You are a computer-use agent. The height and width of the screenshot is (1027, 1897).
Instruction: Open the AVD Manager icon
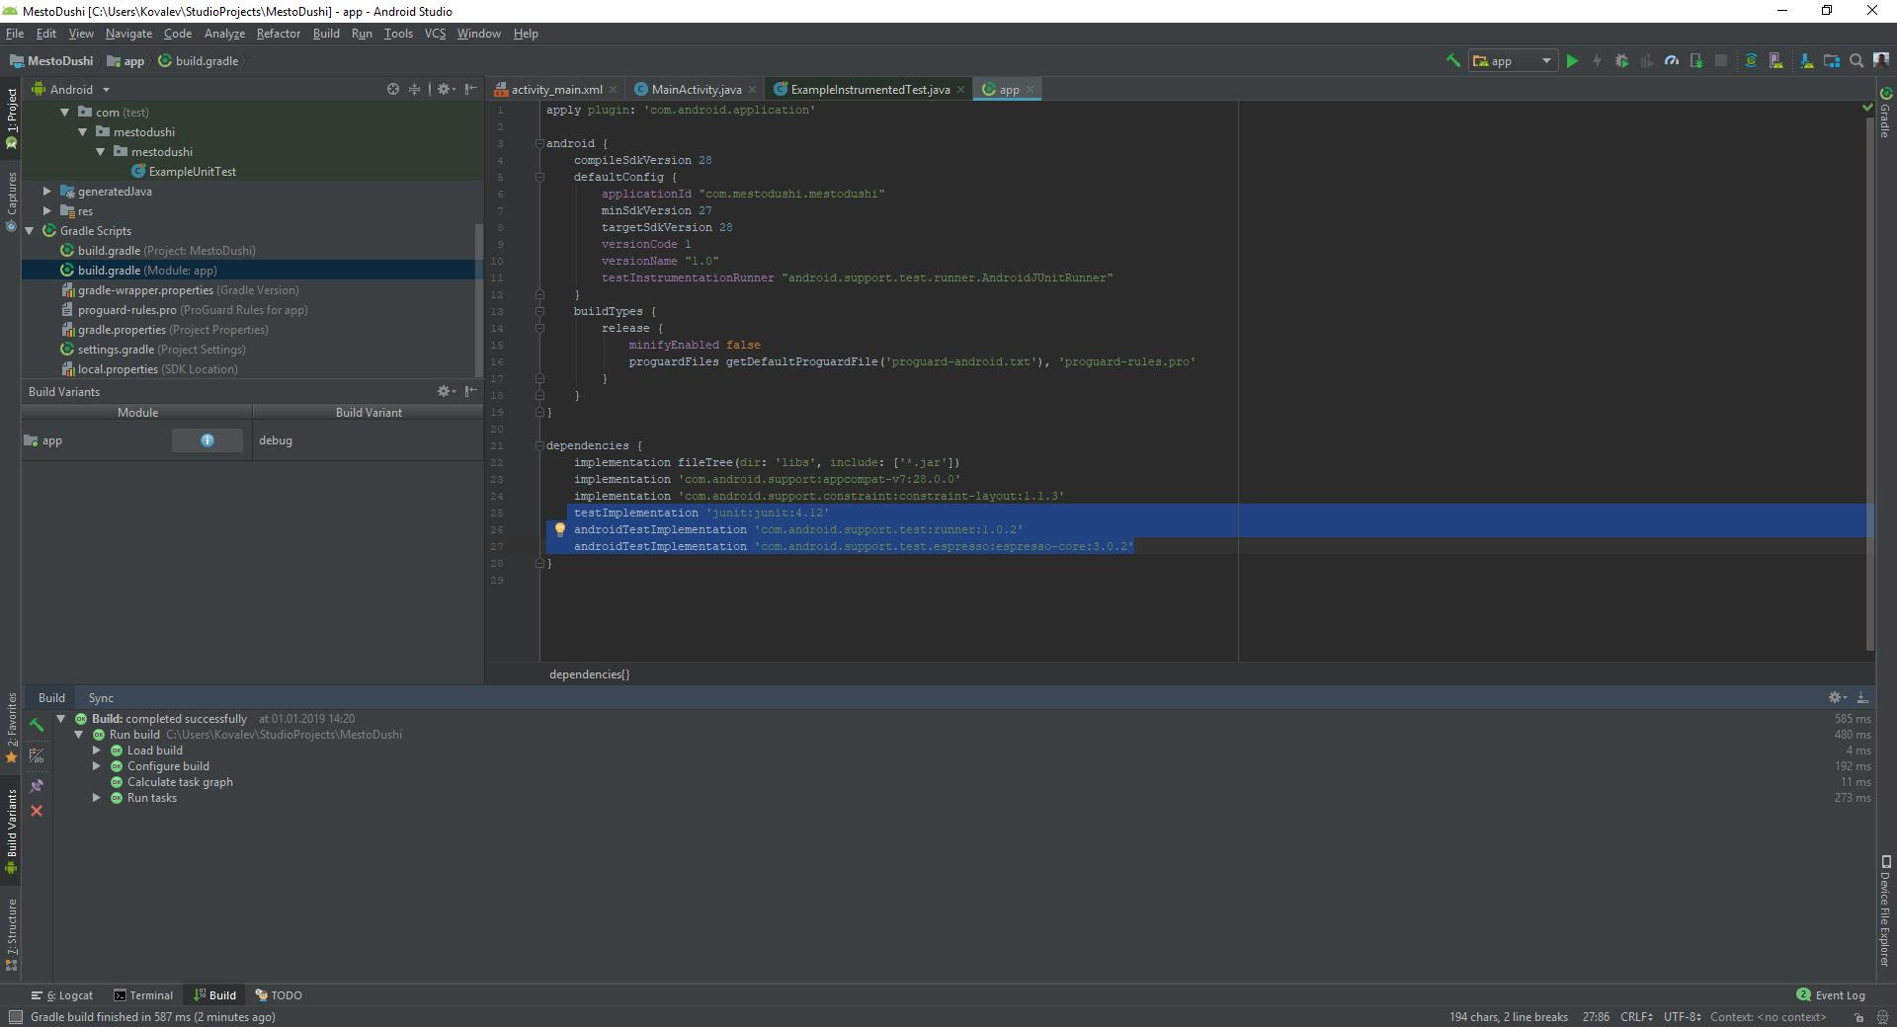tap(1775, 61)
